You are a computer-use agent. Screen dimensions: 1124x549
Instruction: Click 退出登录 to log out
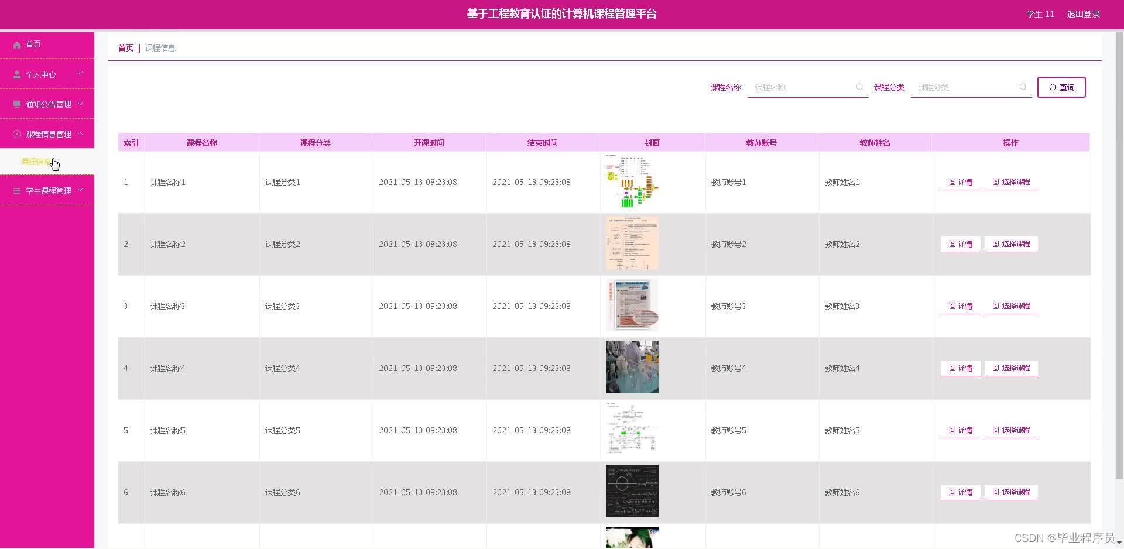(1083, 14)
